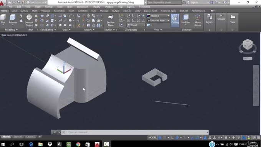This screenshot has height=147, width=261.
Task: Expand the View panel arrow
Action: (161, 30)
